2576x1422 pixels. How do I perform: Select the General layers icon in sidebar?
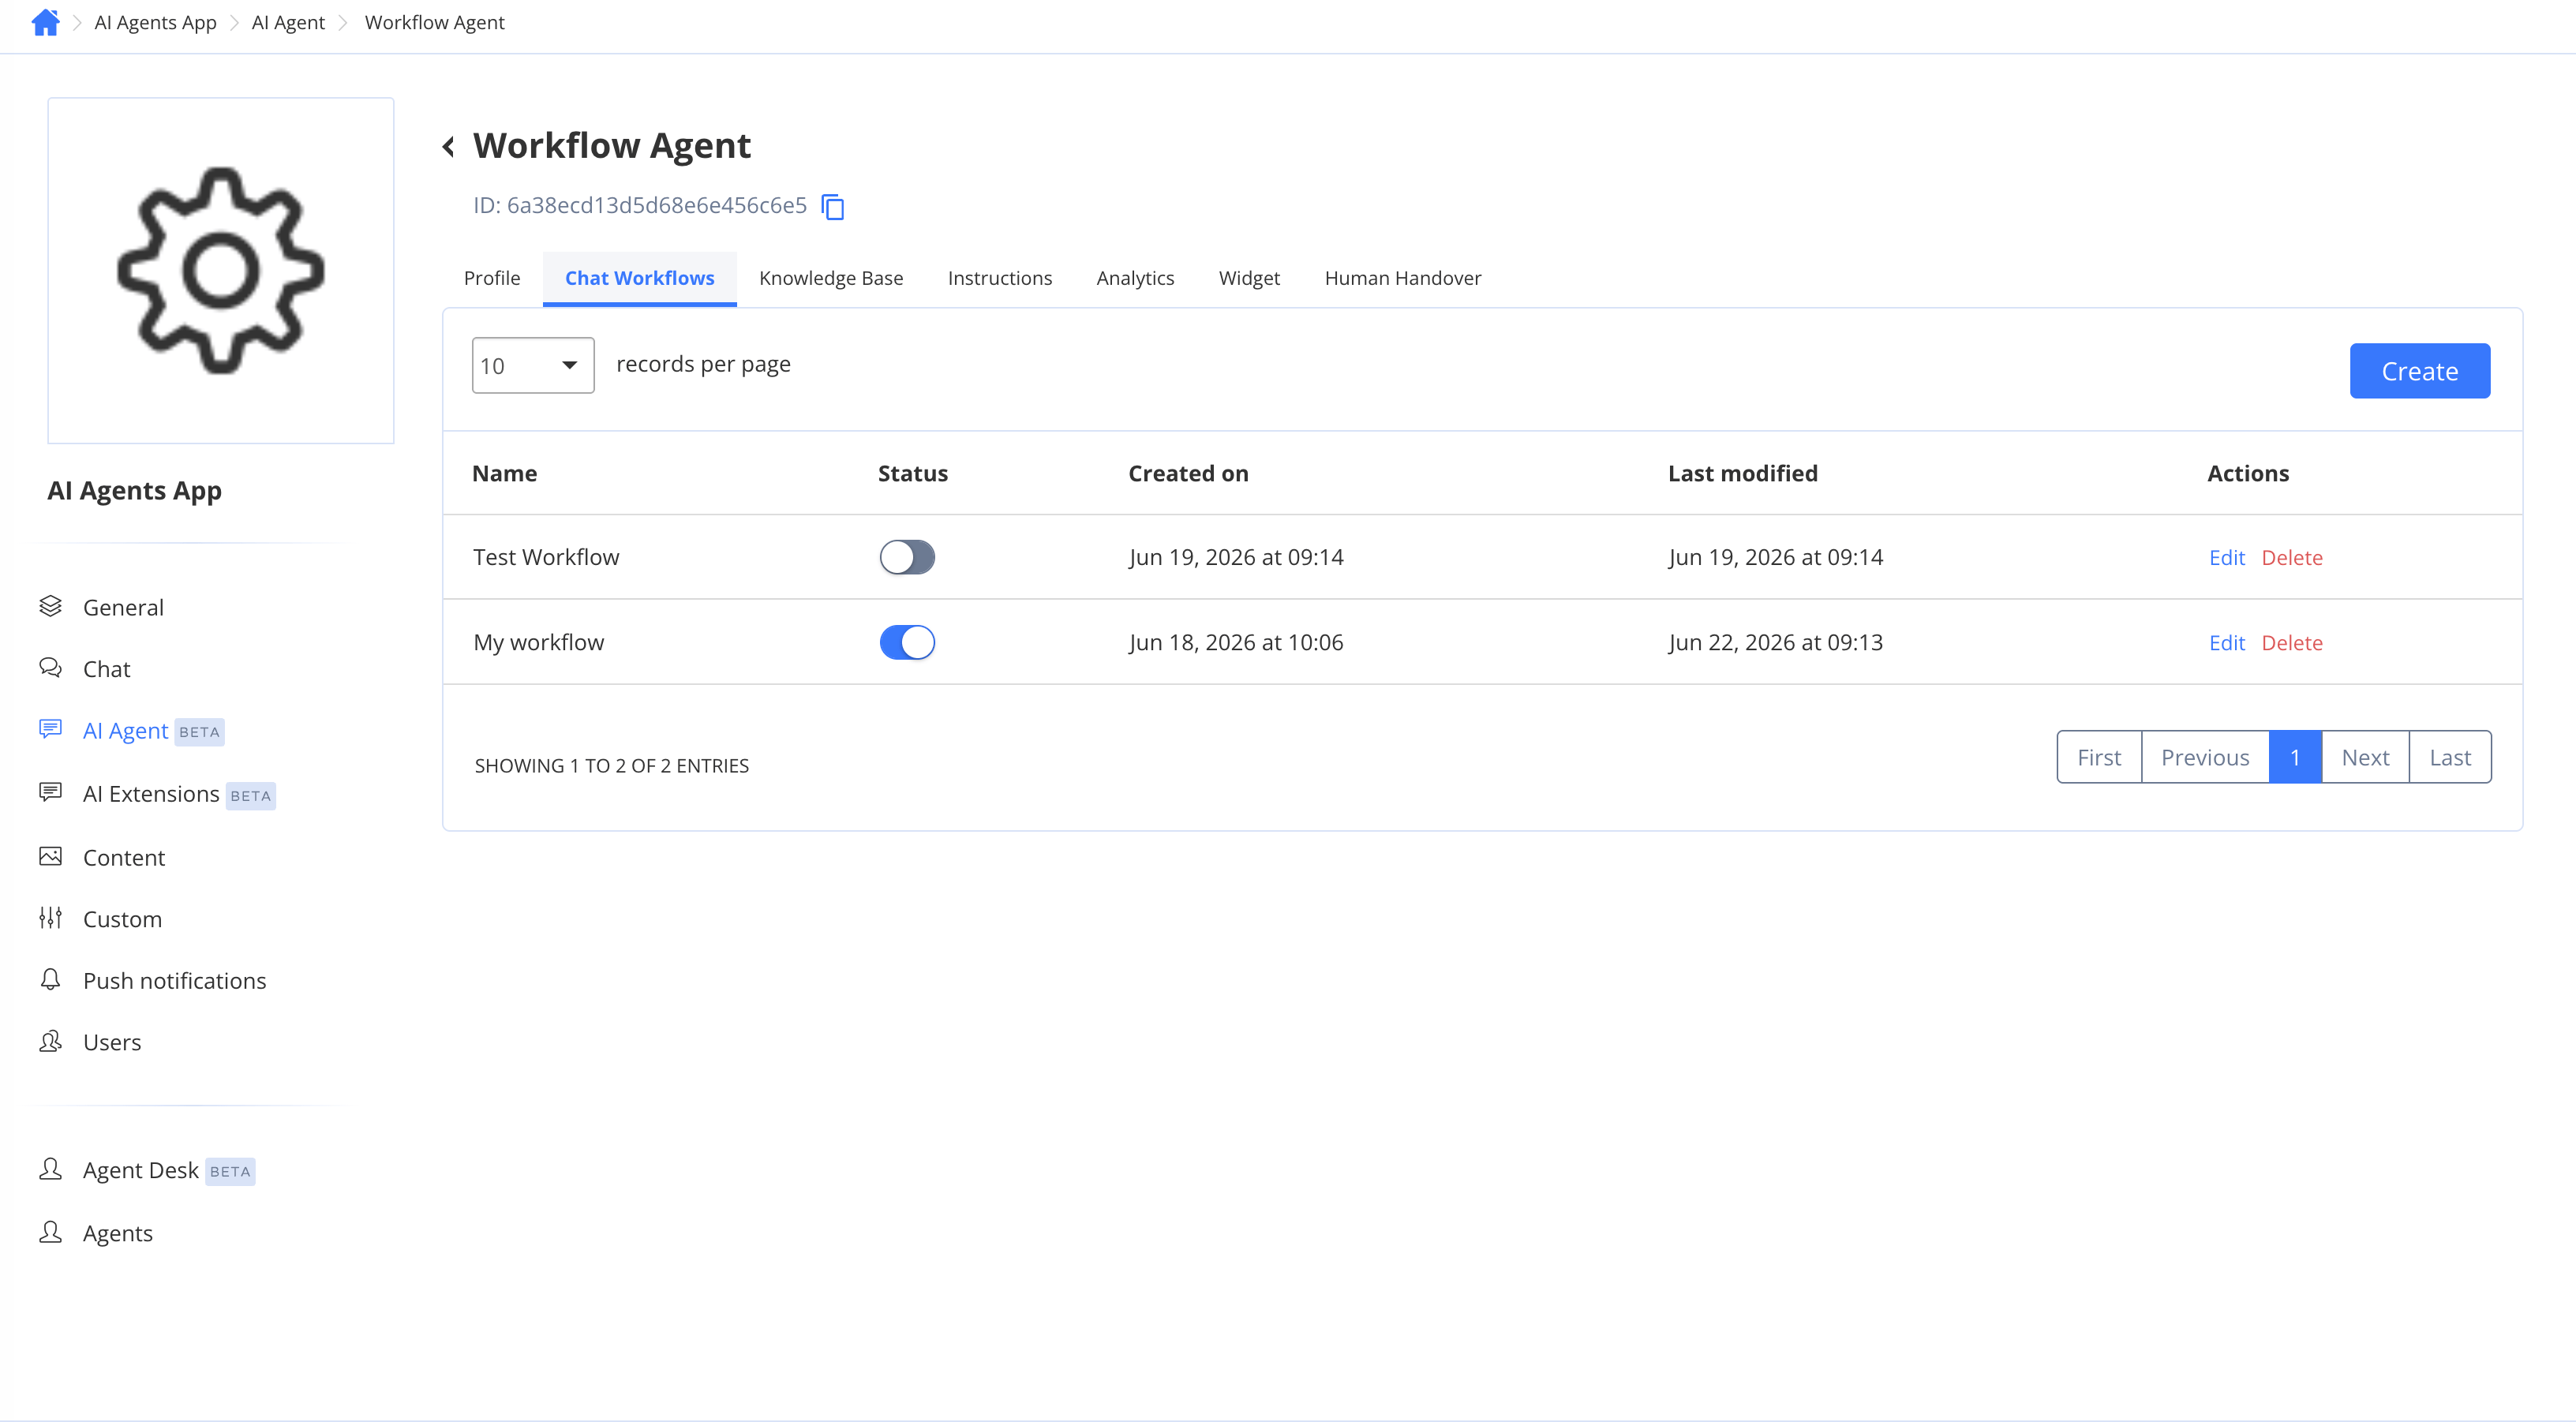51,606
